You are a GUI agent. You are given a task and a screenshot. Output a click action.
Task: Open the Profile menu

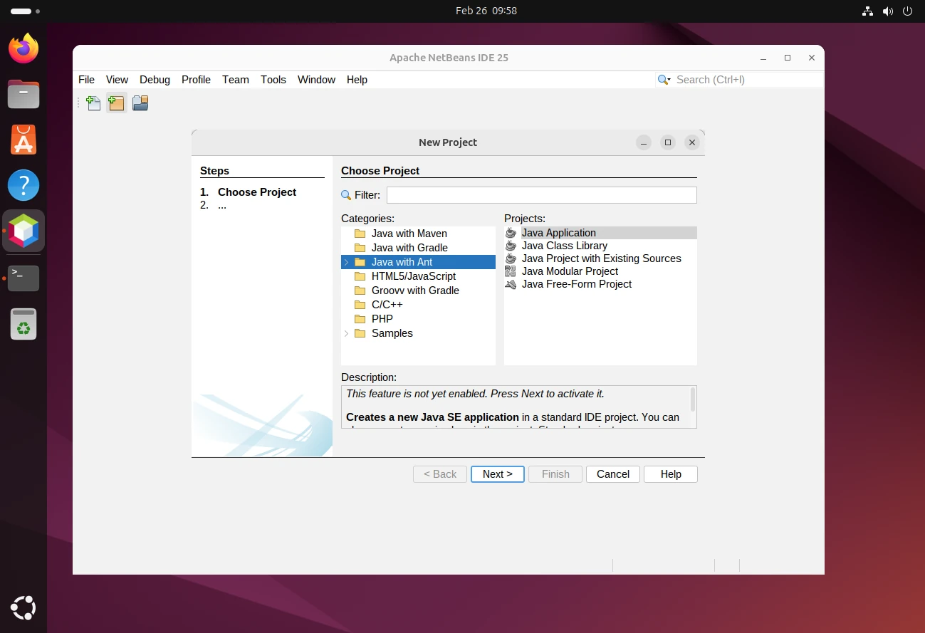click(x=196, y=80)
